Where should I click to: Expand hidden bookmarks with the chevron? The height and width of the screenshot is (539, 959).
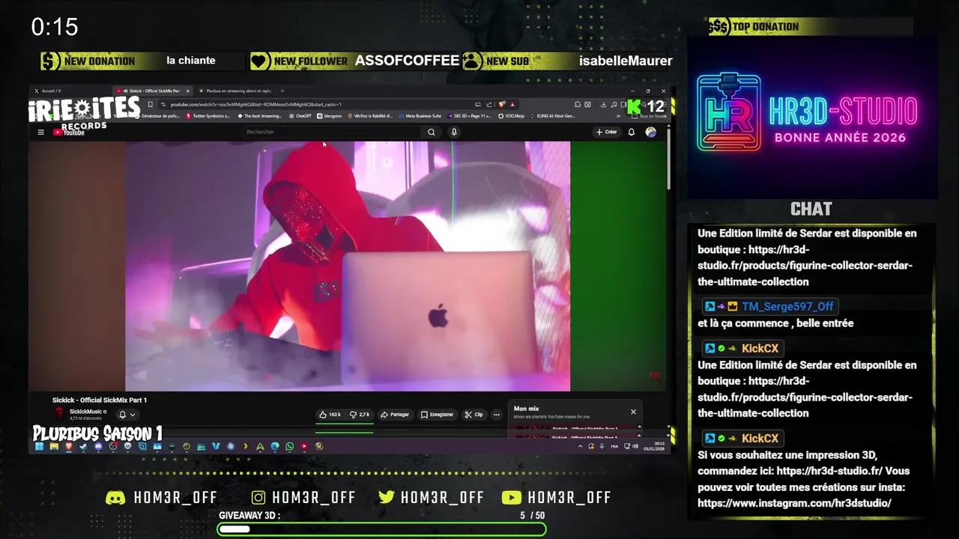pos(618,116)
